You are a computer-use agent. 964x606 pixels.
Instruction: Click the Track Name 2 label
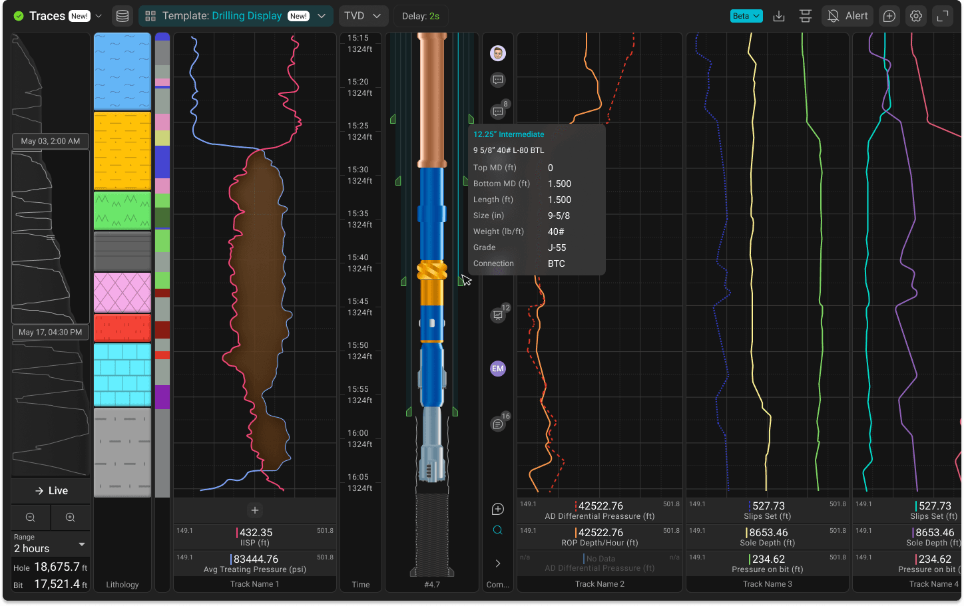[x=600, y=584]
